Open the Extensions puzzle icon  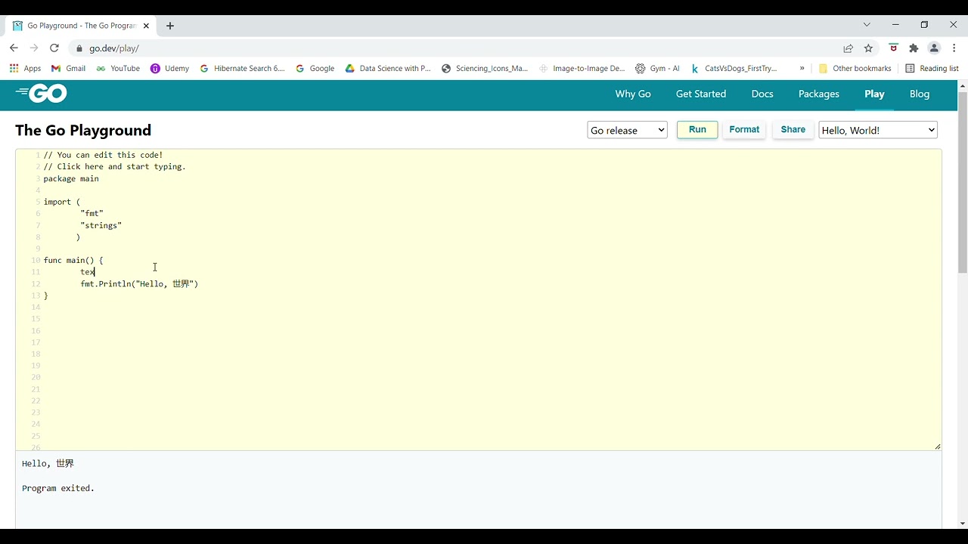[x=914, y=48]
